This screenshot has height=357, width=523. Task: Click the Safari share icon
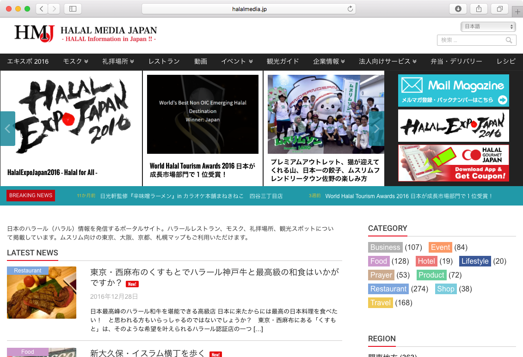click(479, 9)
